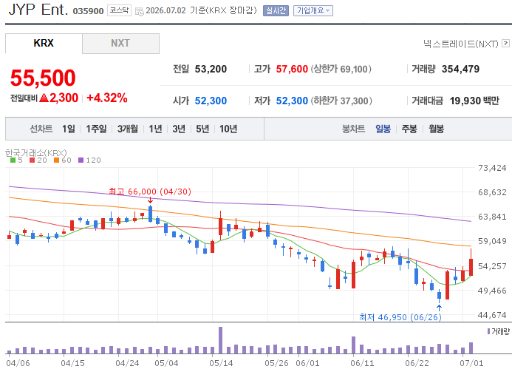Click the volume value 354,479

tap(460, 69)
